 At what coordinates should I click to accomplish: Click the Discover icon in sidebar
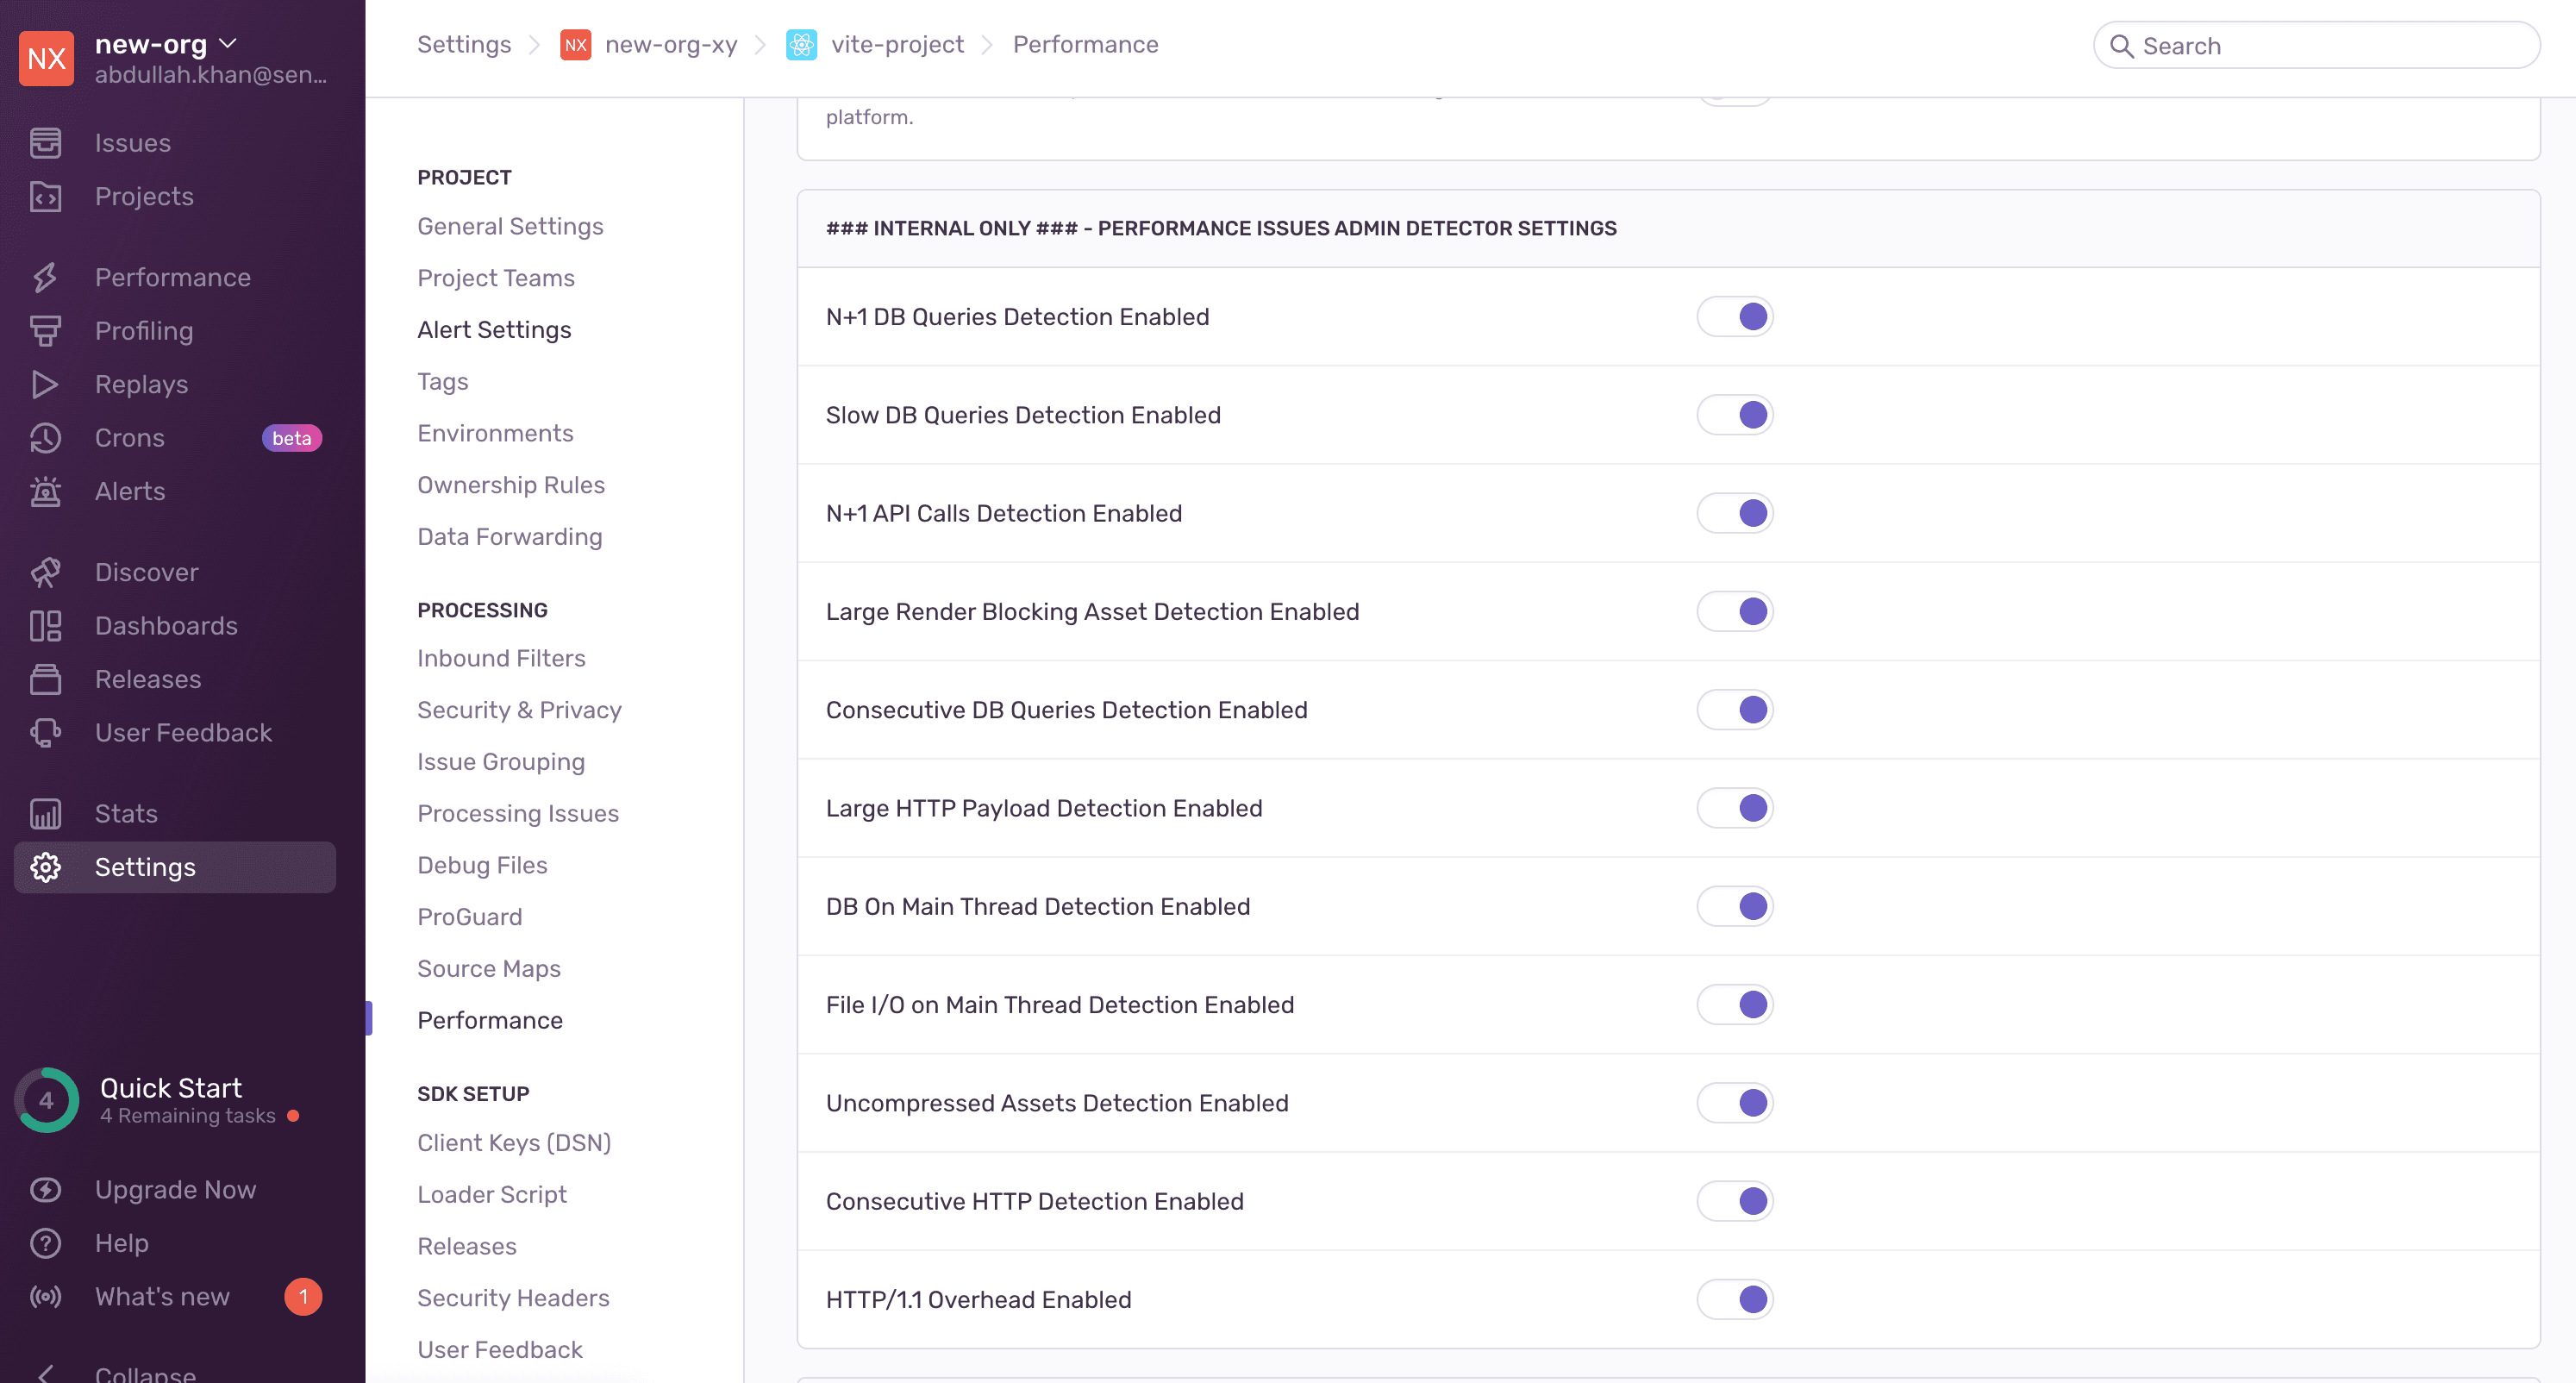(x=46, y=573)
